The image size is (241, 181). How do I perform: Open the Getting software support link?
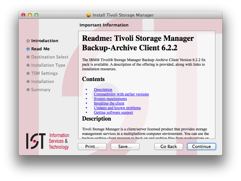[113, 112]
